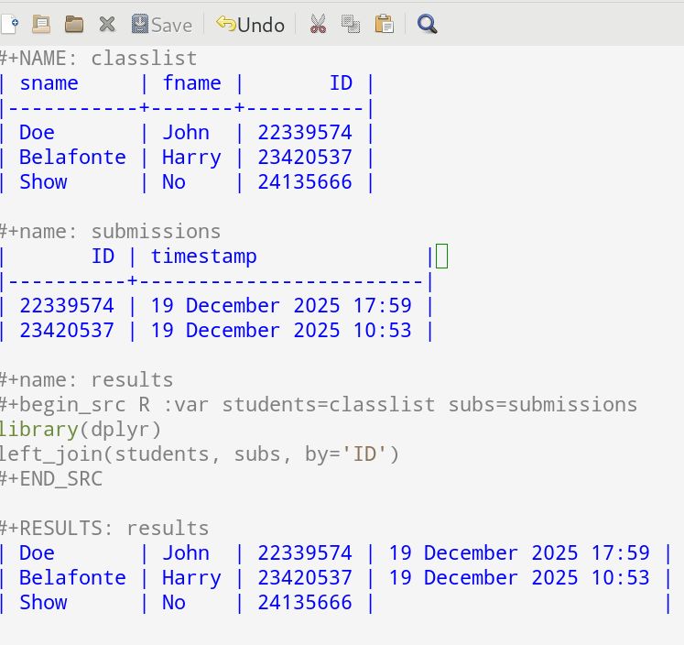This screenshot has width=684, height=645.
Task: Click the '#+NAME: classlist' line
Action: 99,59
